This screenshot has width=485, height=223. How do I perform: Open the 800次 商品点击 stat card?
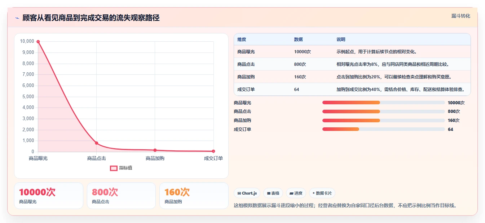[121, 196]
